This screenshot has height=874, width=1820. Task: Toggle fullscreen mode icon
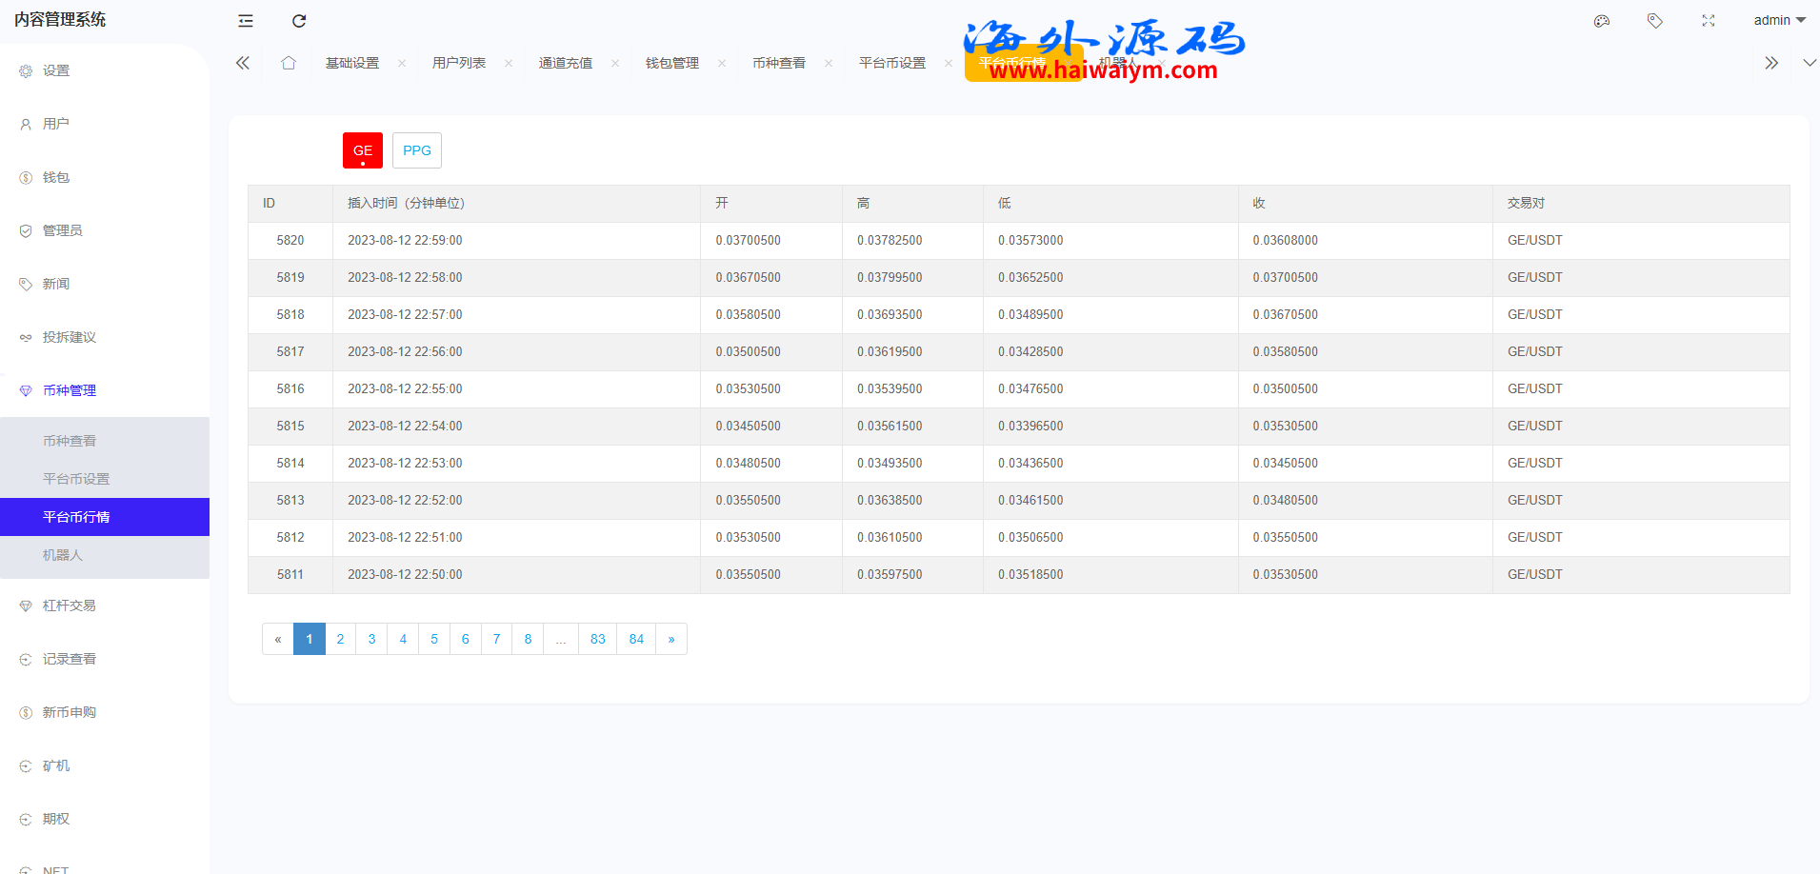(1709, 21)
